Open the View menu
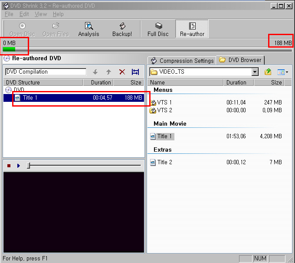 (x=41, y=14)
